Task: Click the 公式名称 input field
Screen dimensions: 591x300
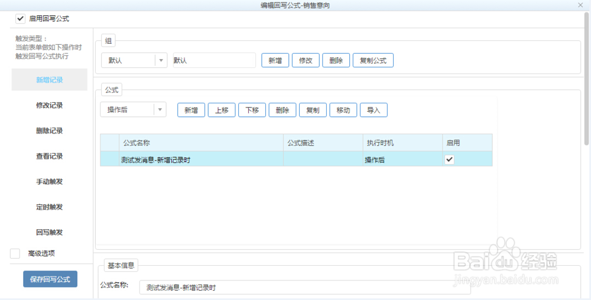Action: (305, 287)
